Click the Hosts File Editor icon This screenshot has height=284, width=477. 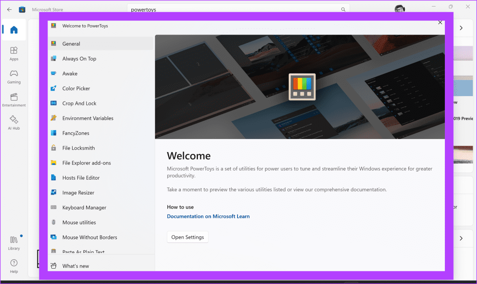click(x=54, y=178)
